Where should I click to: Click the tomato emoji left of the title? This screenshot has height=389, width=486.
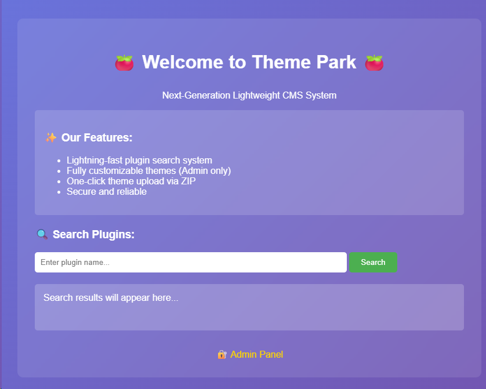(124, 63)
